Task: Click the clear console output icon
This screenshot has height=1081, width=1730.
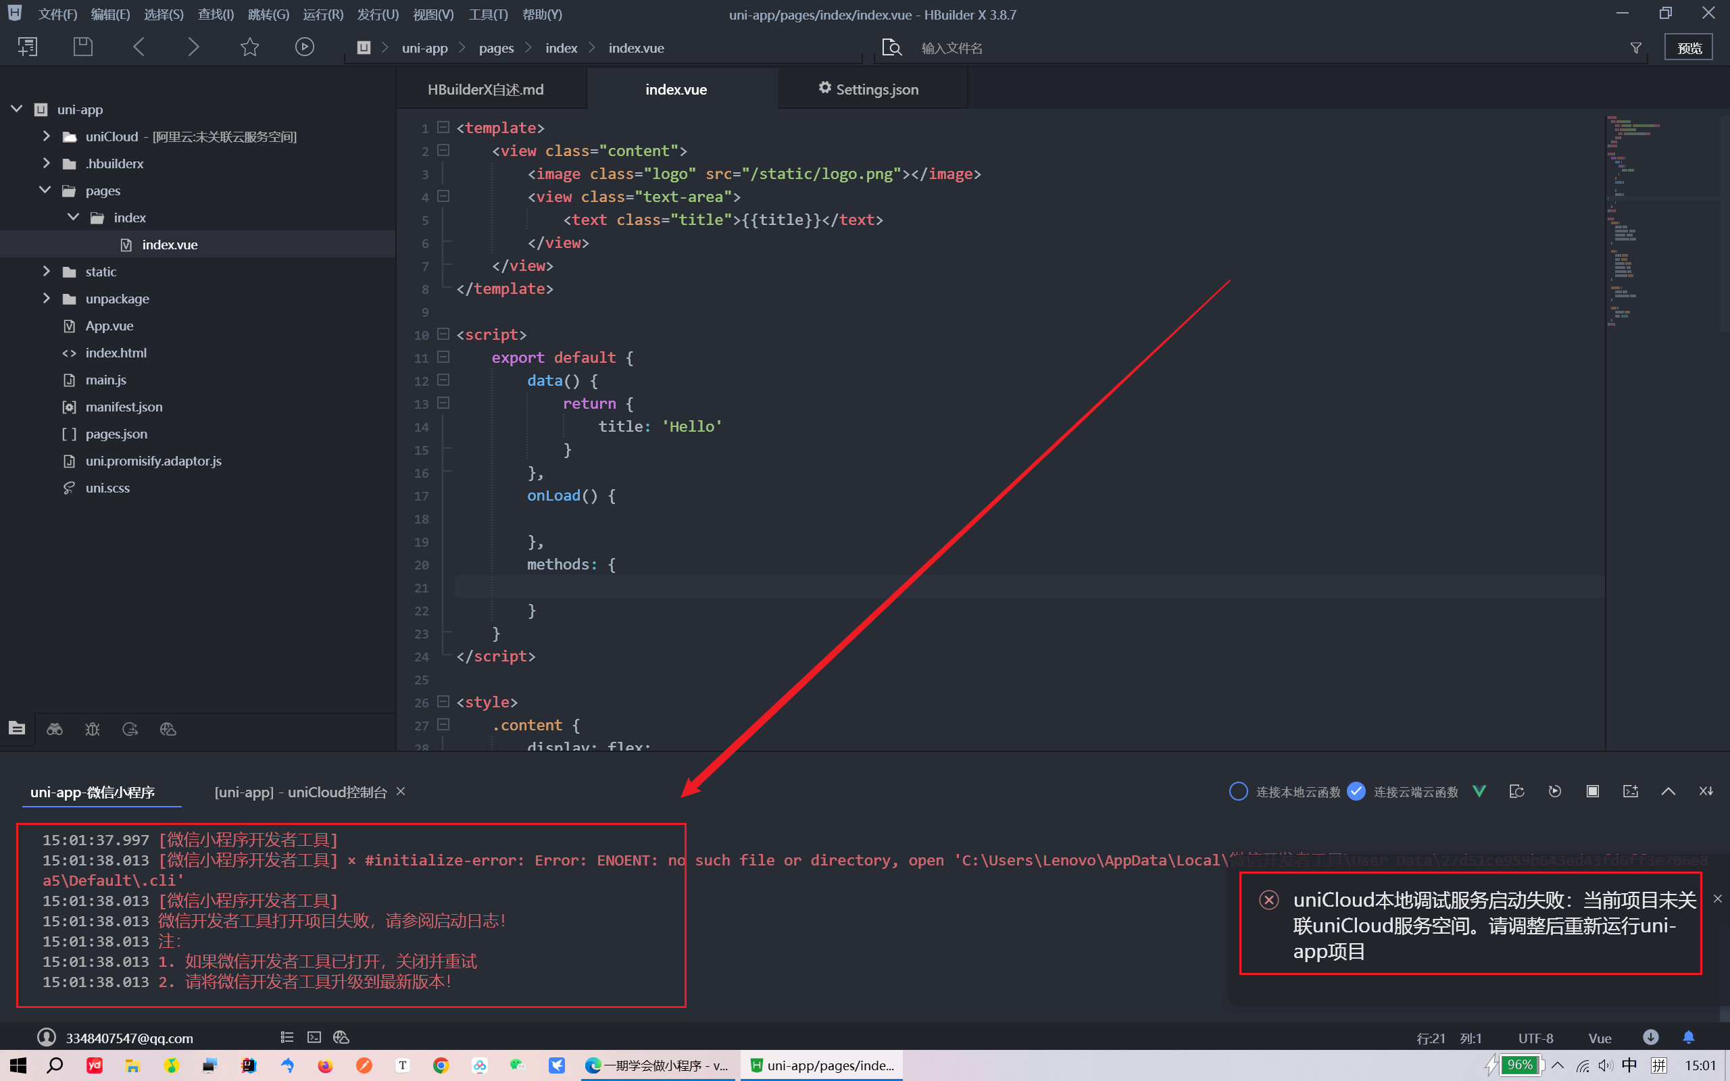Action: click(1706, 790)
